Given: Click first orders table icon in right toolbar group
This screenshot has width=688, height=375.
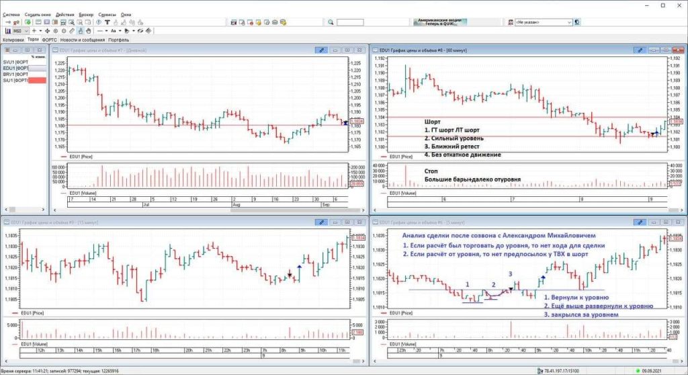Looking at the screenshot, I should [233, 22].
